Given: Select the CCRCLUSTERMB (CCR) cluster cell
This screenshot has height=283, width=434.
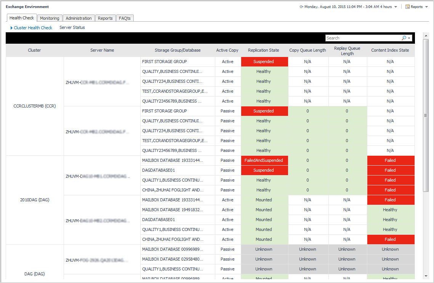Looking at the screenshot, I should click(x=35, y=106).
